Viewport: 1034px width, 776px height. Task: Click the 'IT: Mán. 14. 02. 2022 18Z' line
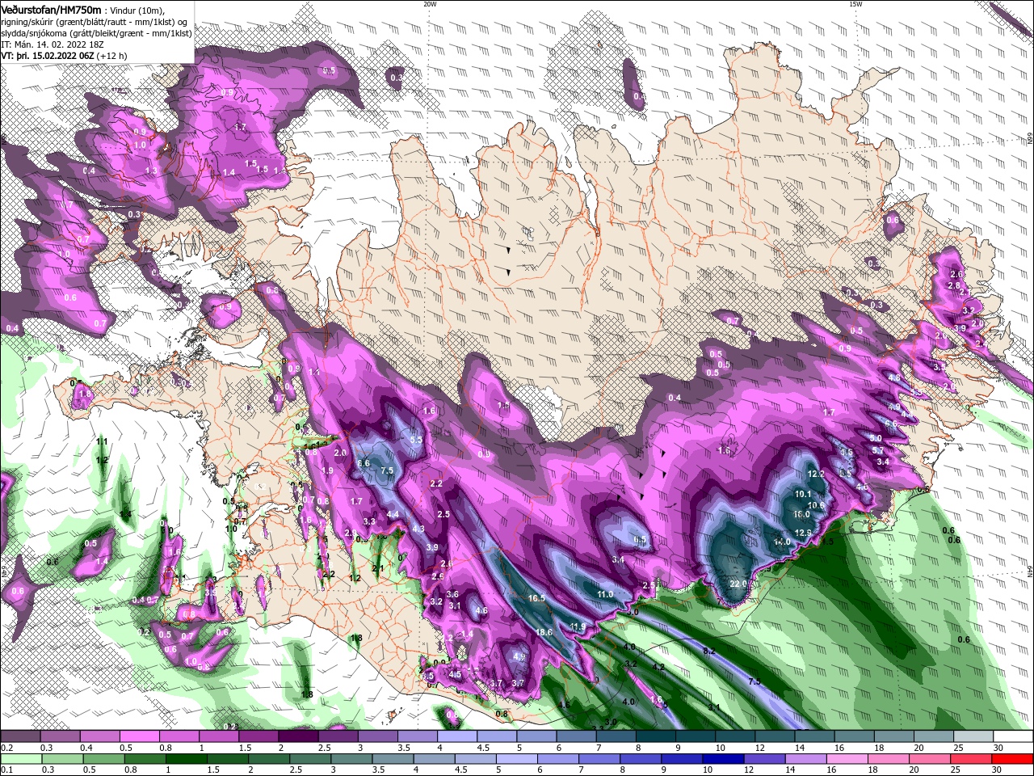(53, 44)
